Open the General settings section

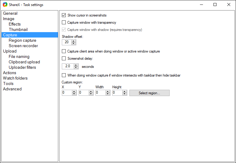(x=10, y=13)
